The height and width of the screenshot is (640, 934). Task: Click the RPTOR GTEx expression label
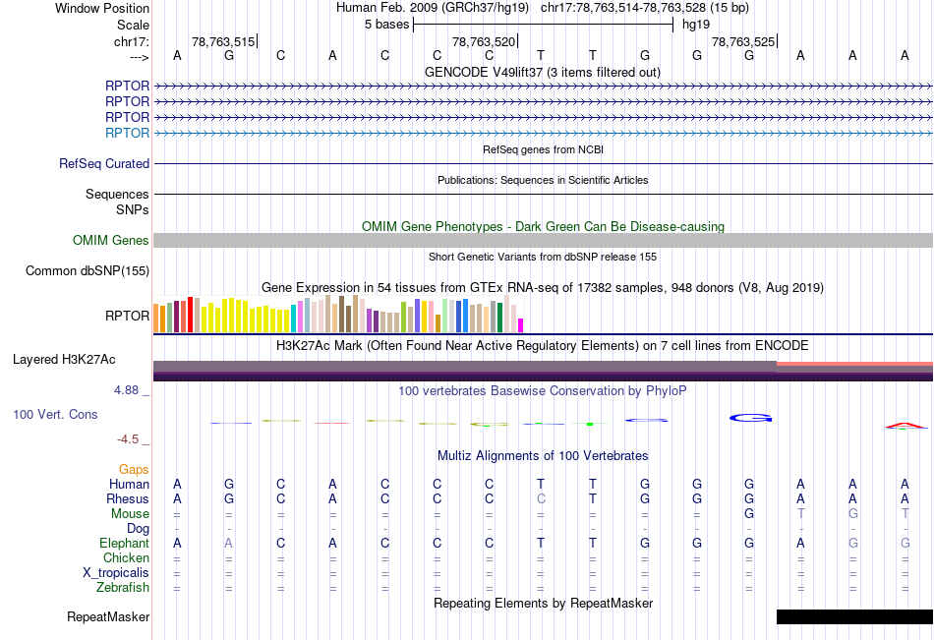(x=127, y=316)
